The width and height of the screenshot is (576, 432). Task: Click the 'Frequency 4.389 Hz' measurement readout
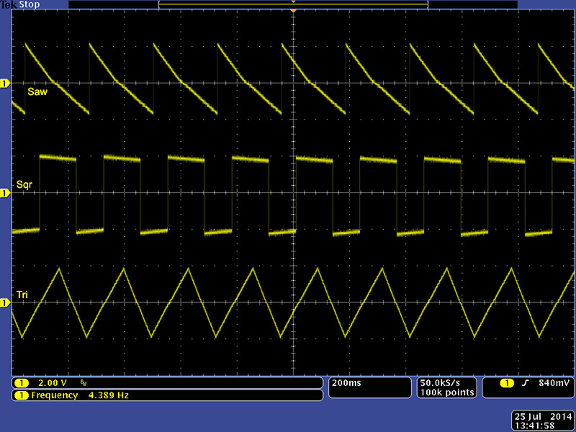pyautogui.click(x=80, y=395)
